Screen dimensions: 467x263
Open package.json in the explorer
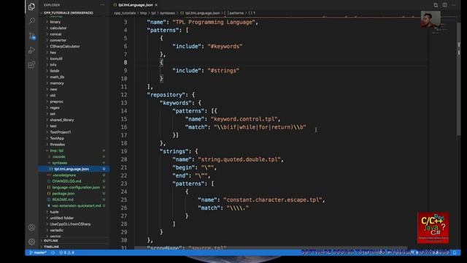coord(63,194)
